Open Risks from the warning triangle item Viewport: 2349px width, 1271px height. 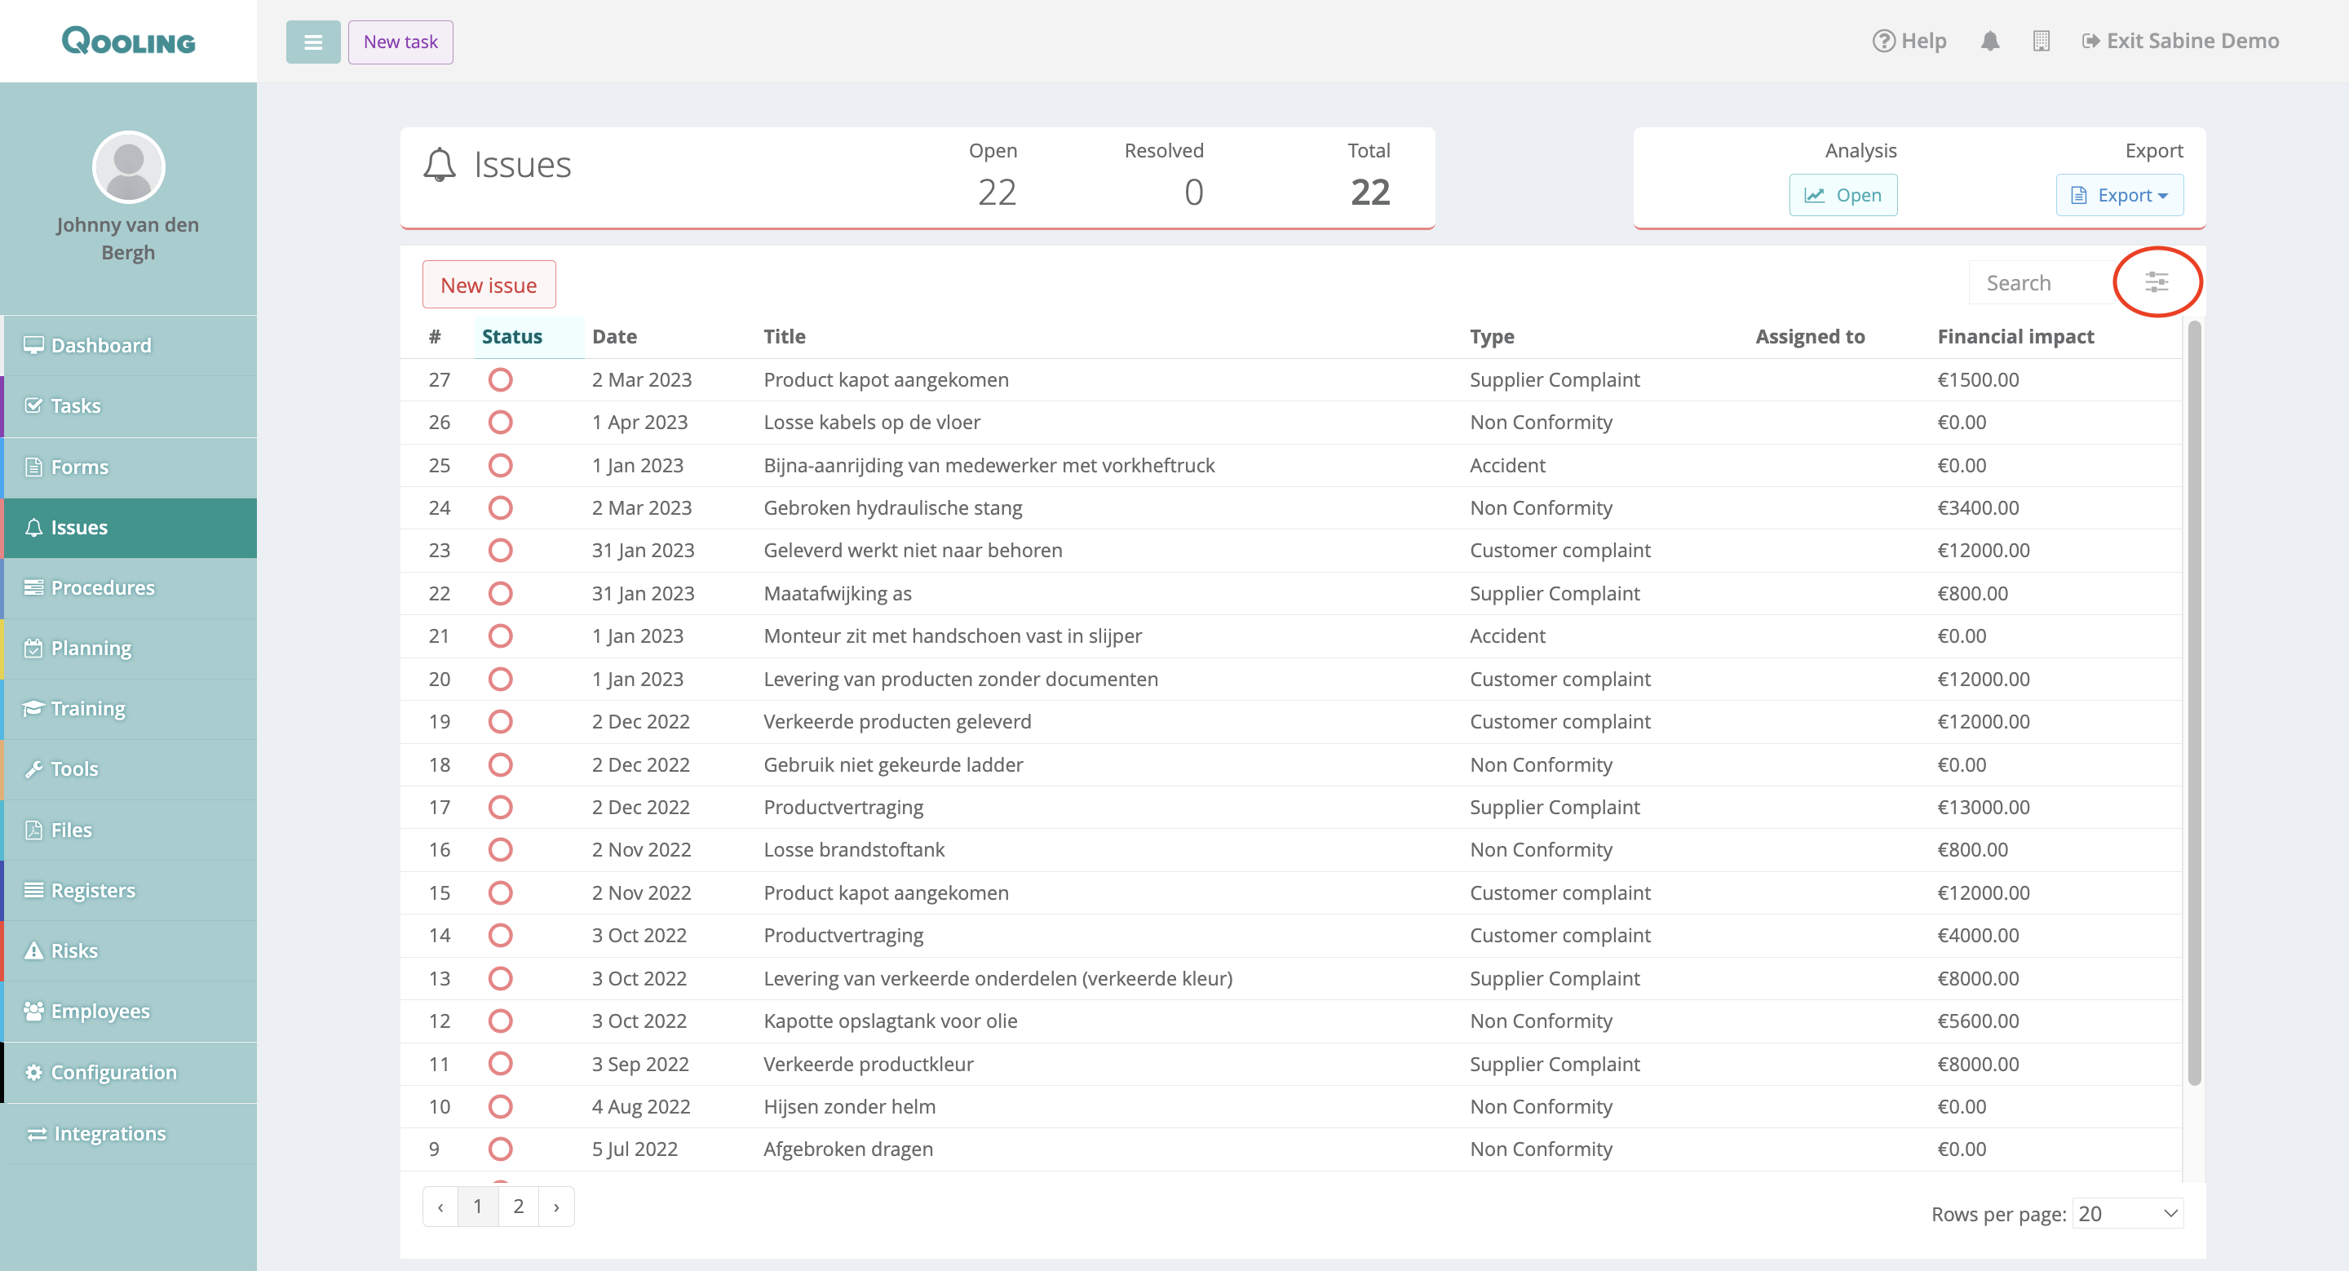click(74, 950)
